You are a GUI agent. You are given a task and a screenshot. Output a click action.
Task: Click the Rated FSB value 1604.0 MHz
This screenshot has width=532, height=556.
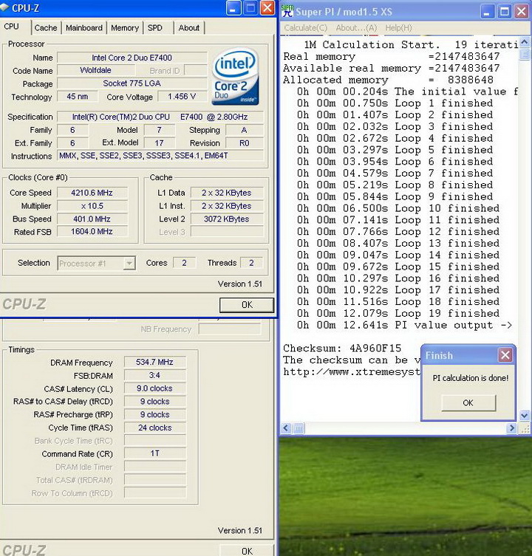pos(92,232)
